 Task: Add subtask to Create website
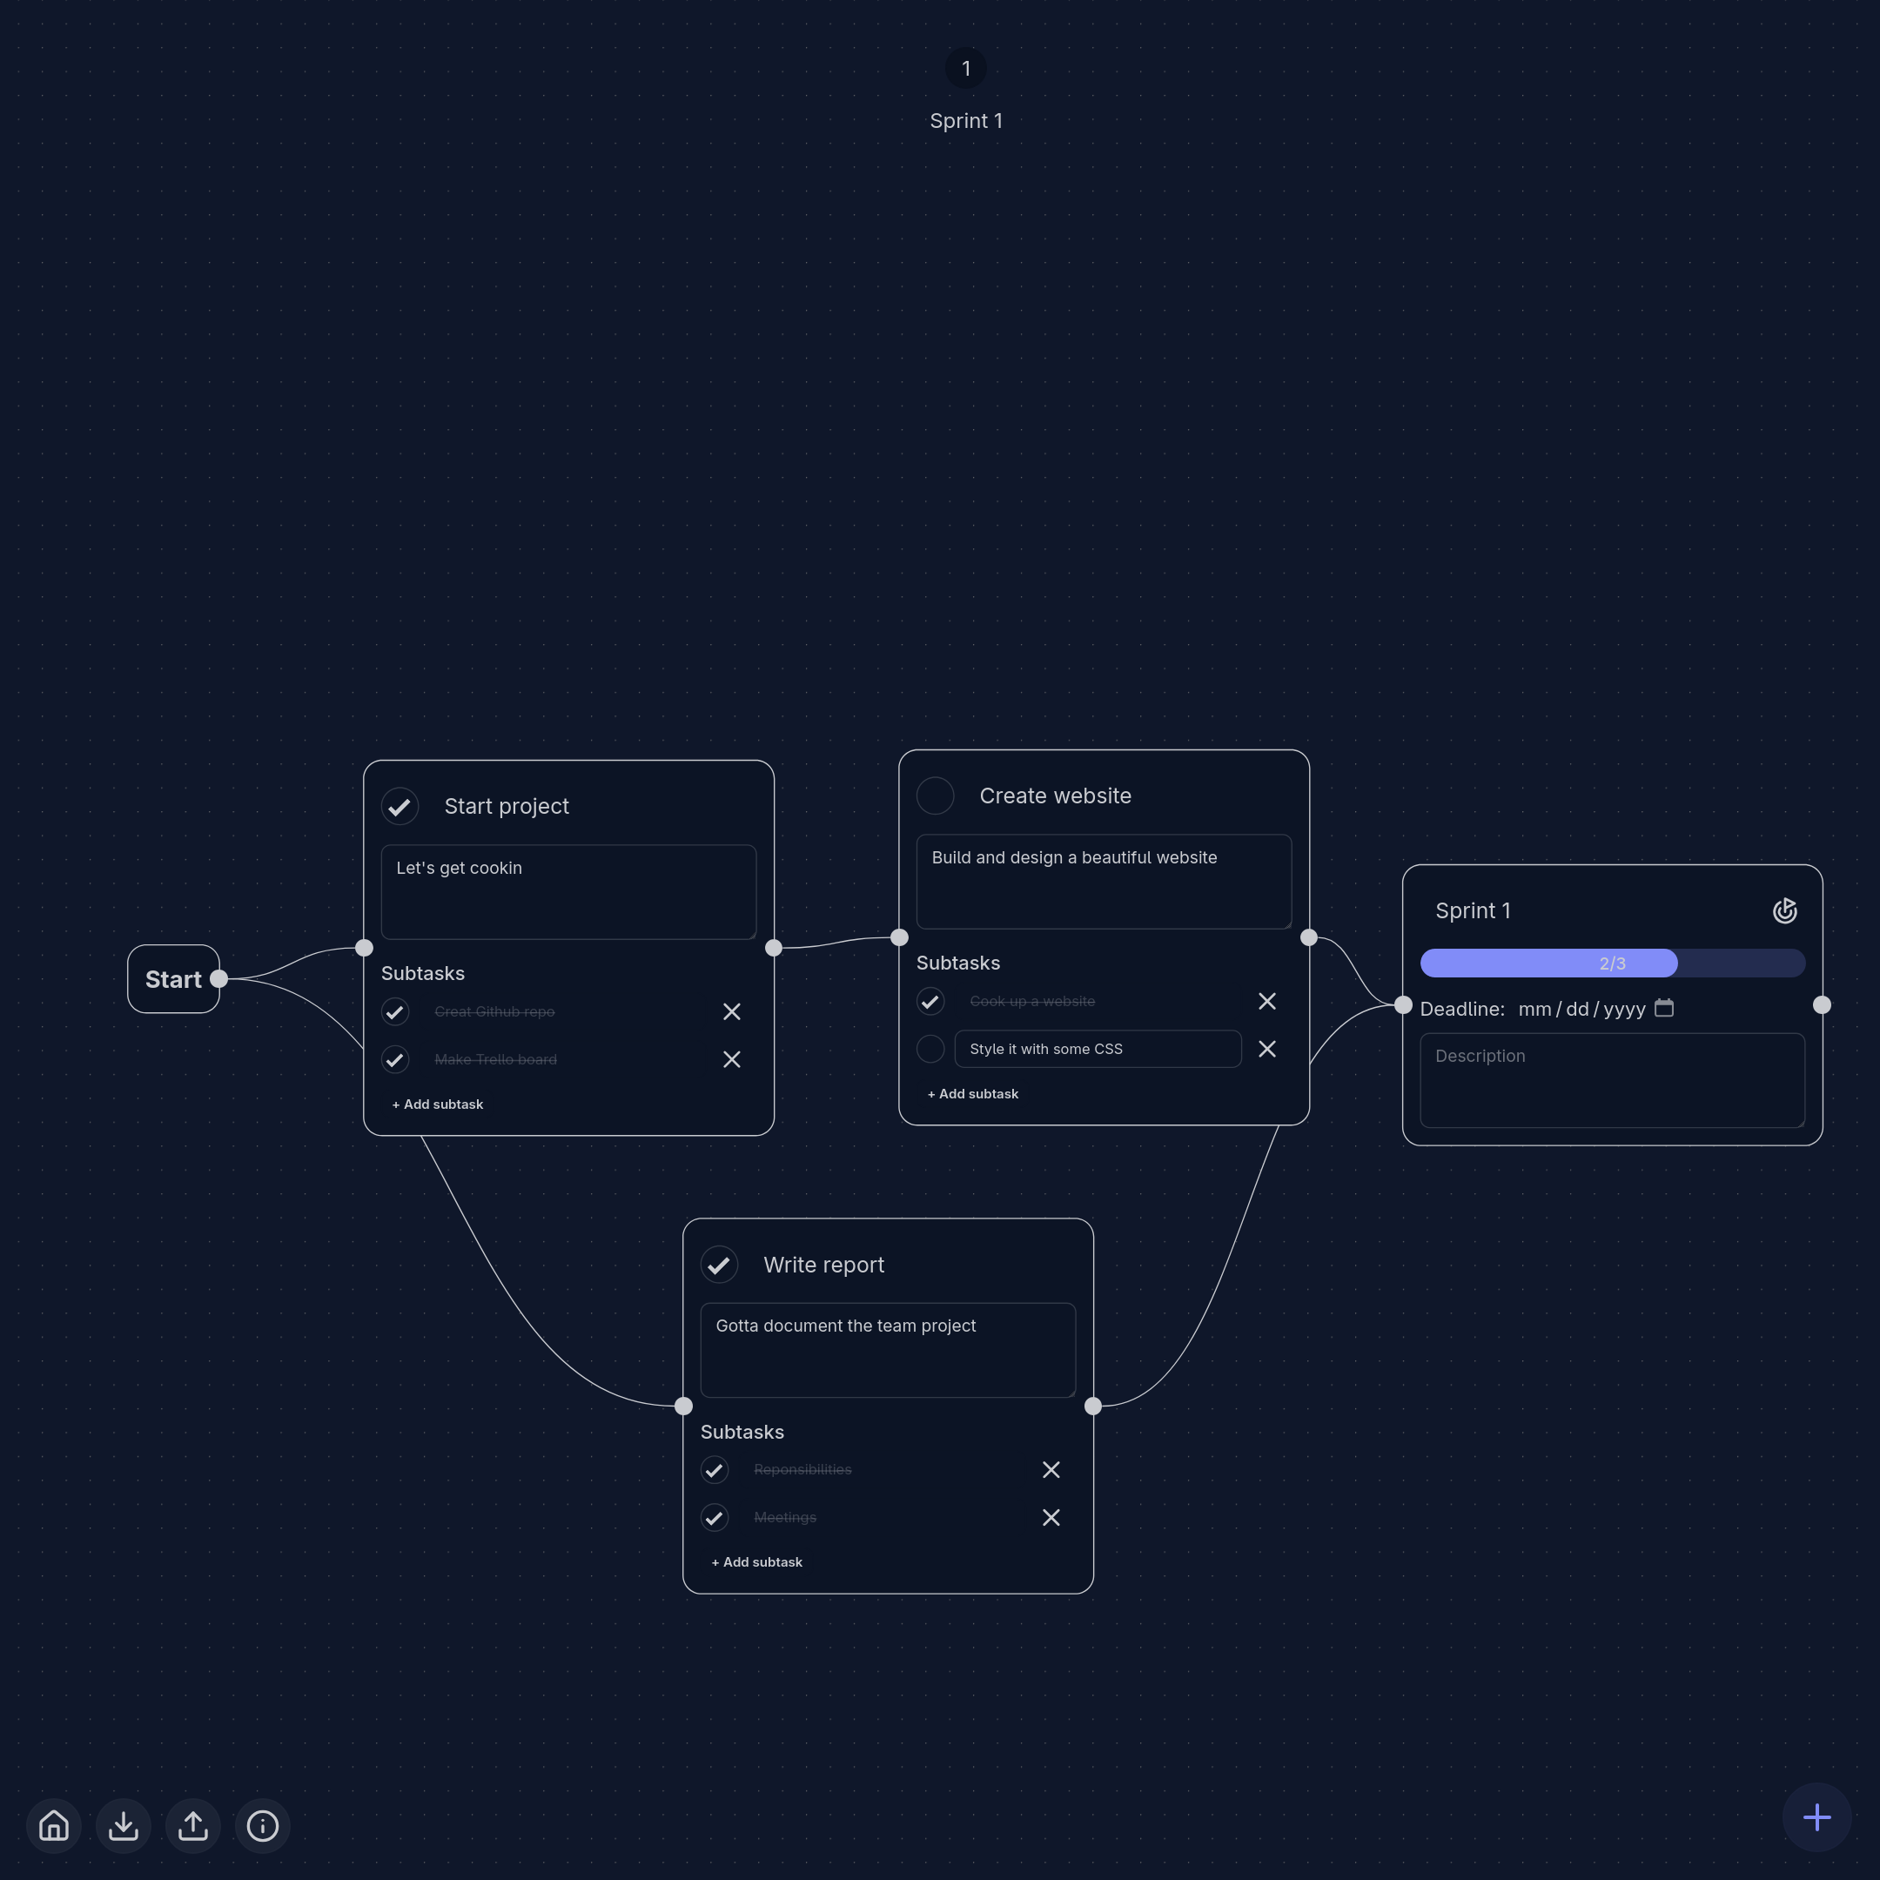point(973,1094)
